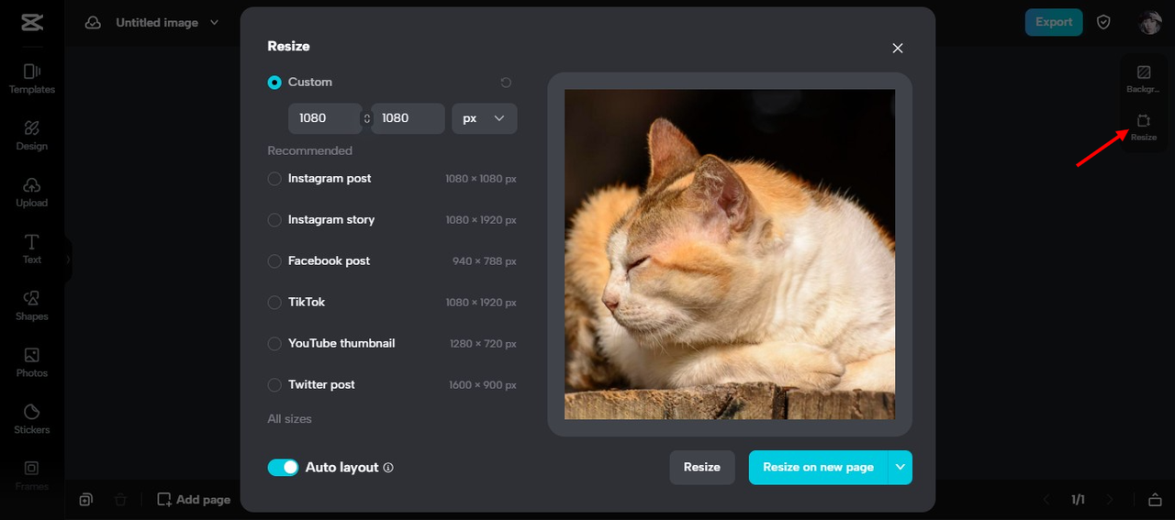1175x520 pixels.
Task: Click the shield icon near Export
Action: (x=1104, y=22)
